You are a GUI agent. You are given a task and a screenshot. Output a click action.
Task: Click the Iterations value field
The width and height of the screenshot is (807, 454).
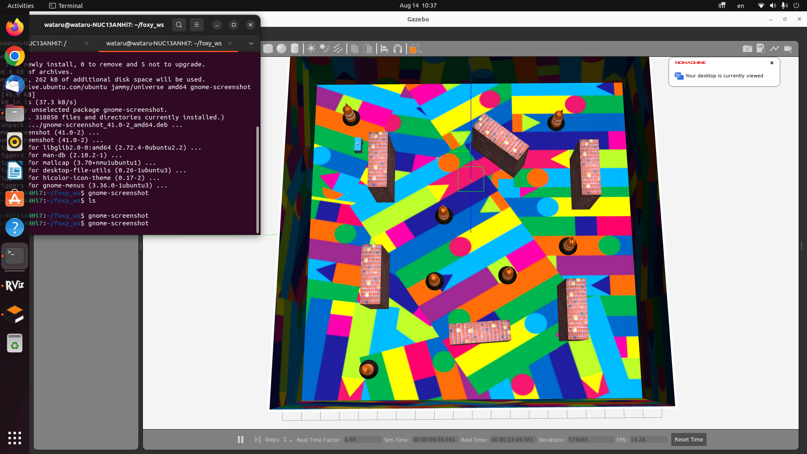[x=590, y=440]
